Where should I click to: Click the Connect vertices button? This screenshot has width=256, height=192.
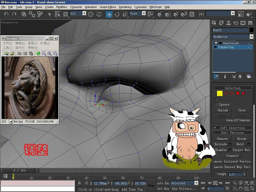[x=232, y=155]
